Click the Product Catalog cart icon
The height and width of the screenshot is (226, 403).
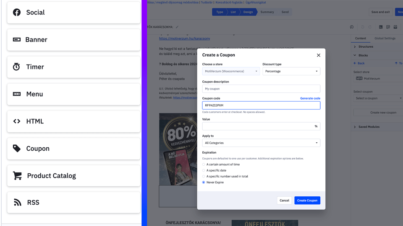17,176
